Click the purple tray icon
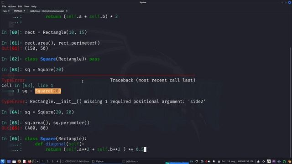 (274, 161)
